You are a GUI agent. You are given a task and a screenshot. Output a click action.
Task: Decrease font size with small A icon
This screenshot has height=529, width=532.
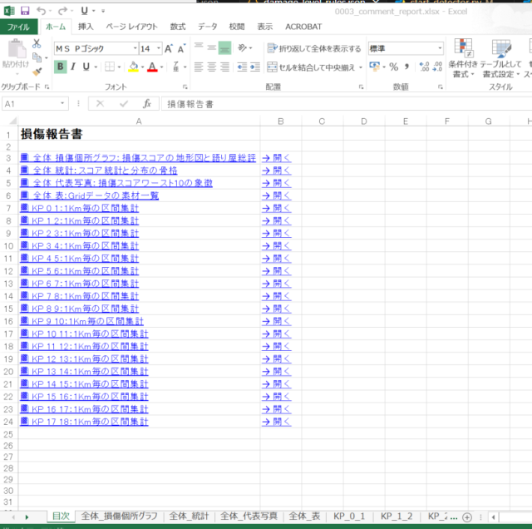coord(181,48)
